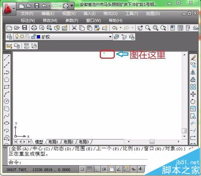Open the 标注(N) menu

[28, 20]
